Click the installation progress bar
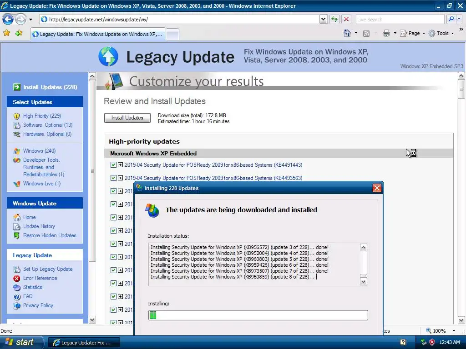 click(x=258, y=315)
